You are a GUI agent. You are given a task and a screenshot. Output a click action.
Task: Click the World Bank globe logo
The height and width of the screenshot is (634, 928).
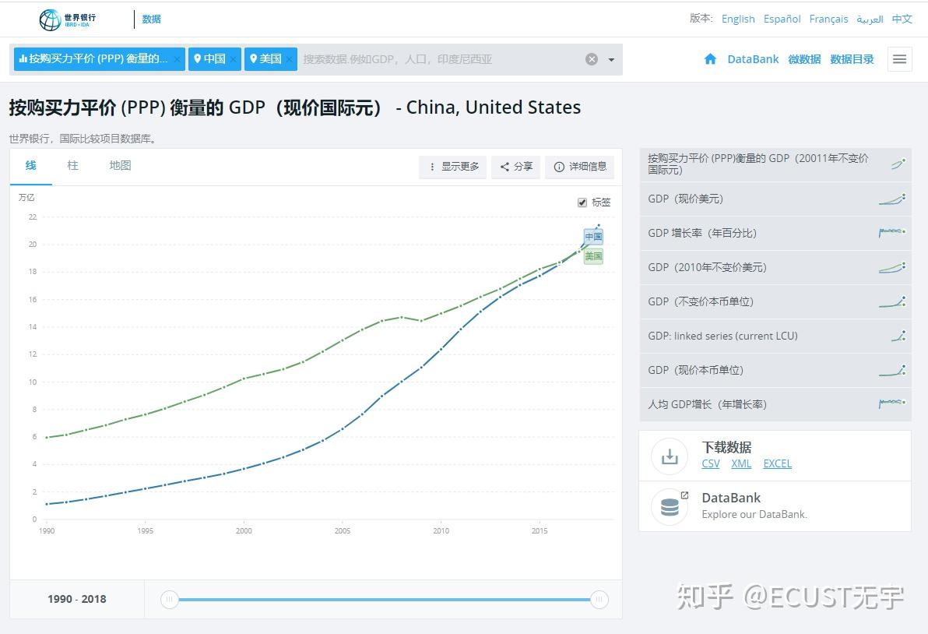51,19
